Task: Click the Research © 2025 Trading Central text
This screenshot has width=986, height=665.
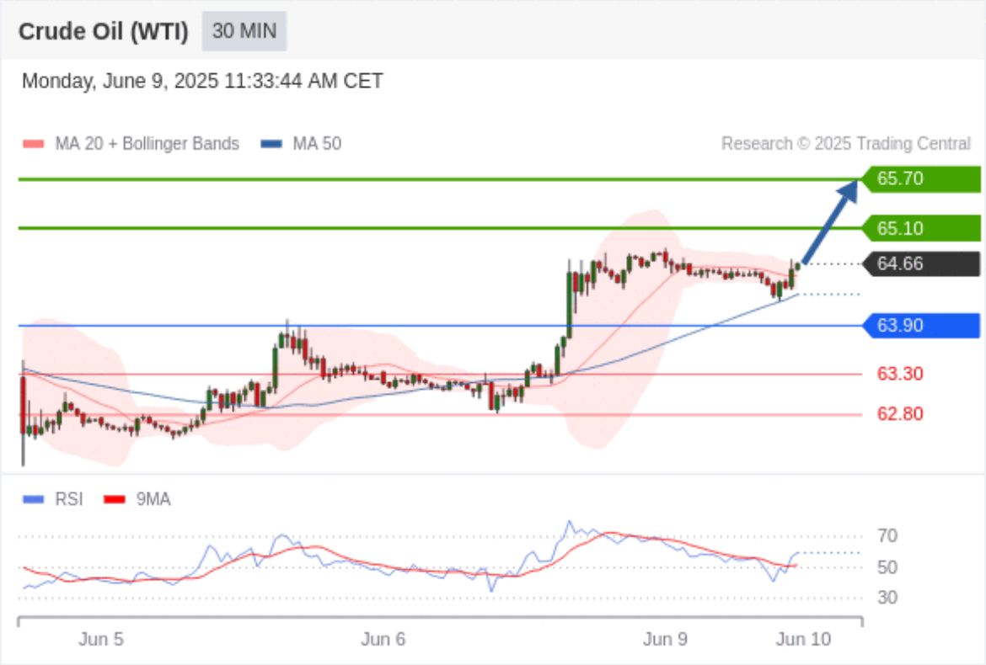Action: pyautogui.click(x=845, y=144)
